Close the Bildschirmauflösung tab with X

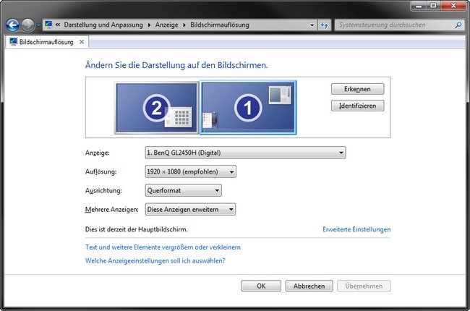[x=82, y=42]
